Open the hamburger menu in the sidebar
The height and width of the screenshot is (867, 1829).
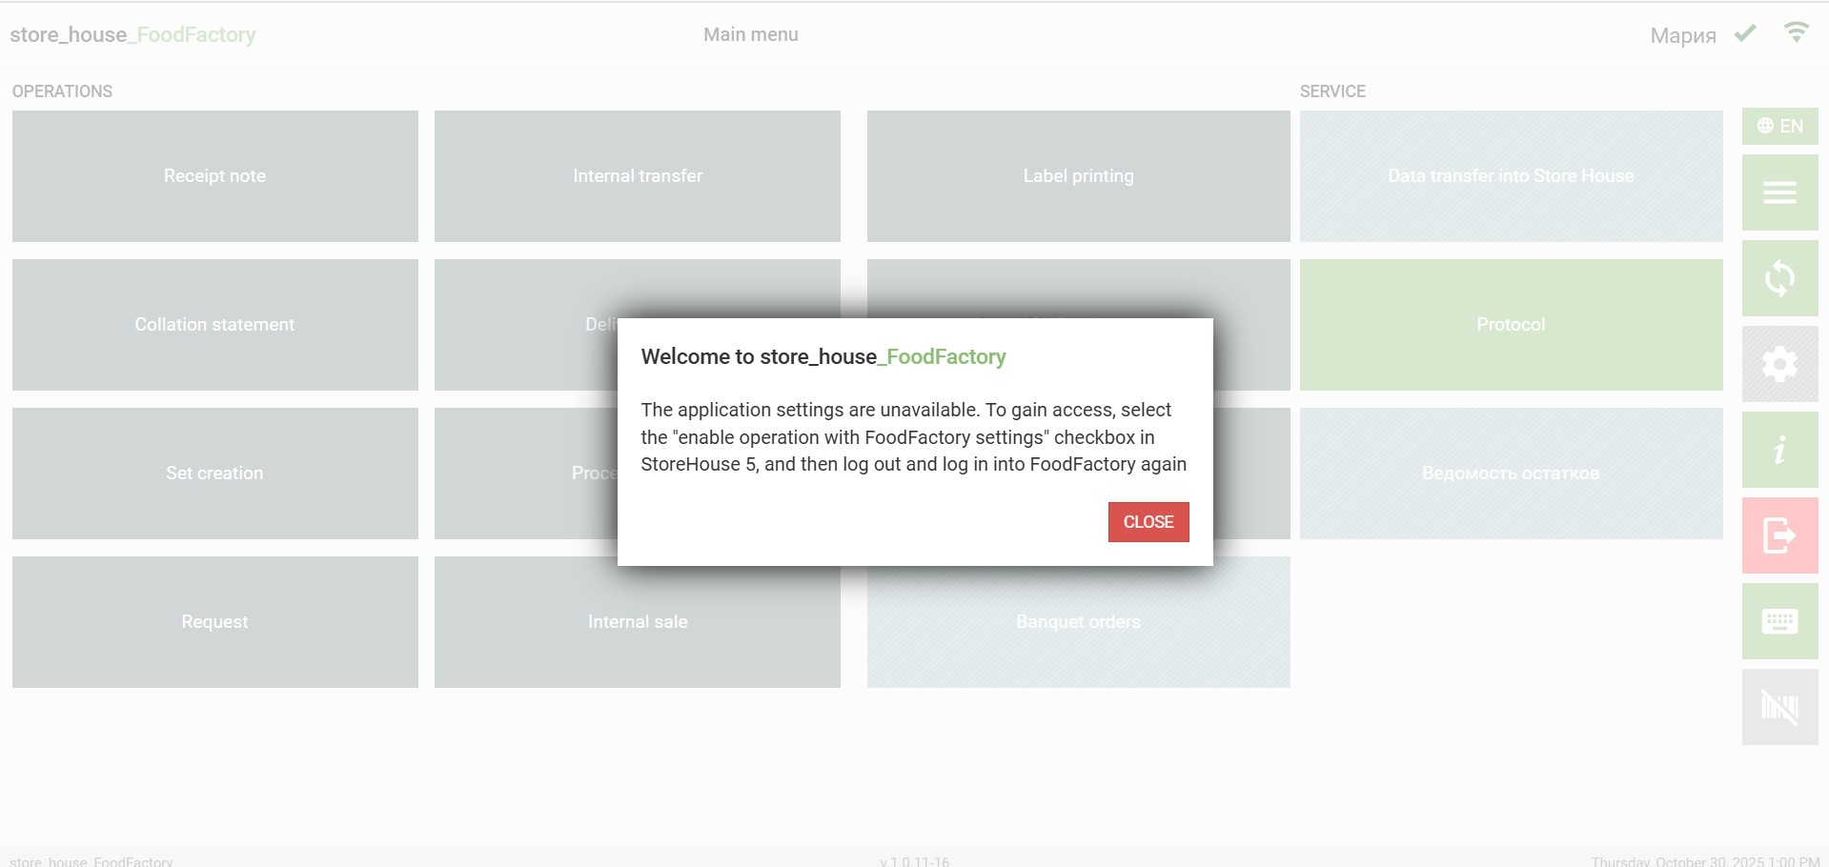(1779, 193)
